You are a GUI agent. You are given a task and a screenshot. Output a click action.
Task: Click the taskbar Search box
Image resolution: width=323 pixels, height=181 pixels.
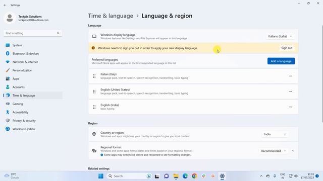pyautogui.click(x=129, y=176)
